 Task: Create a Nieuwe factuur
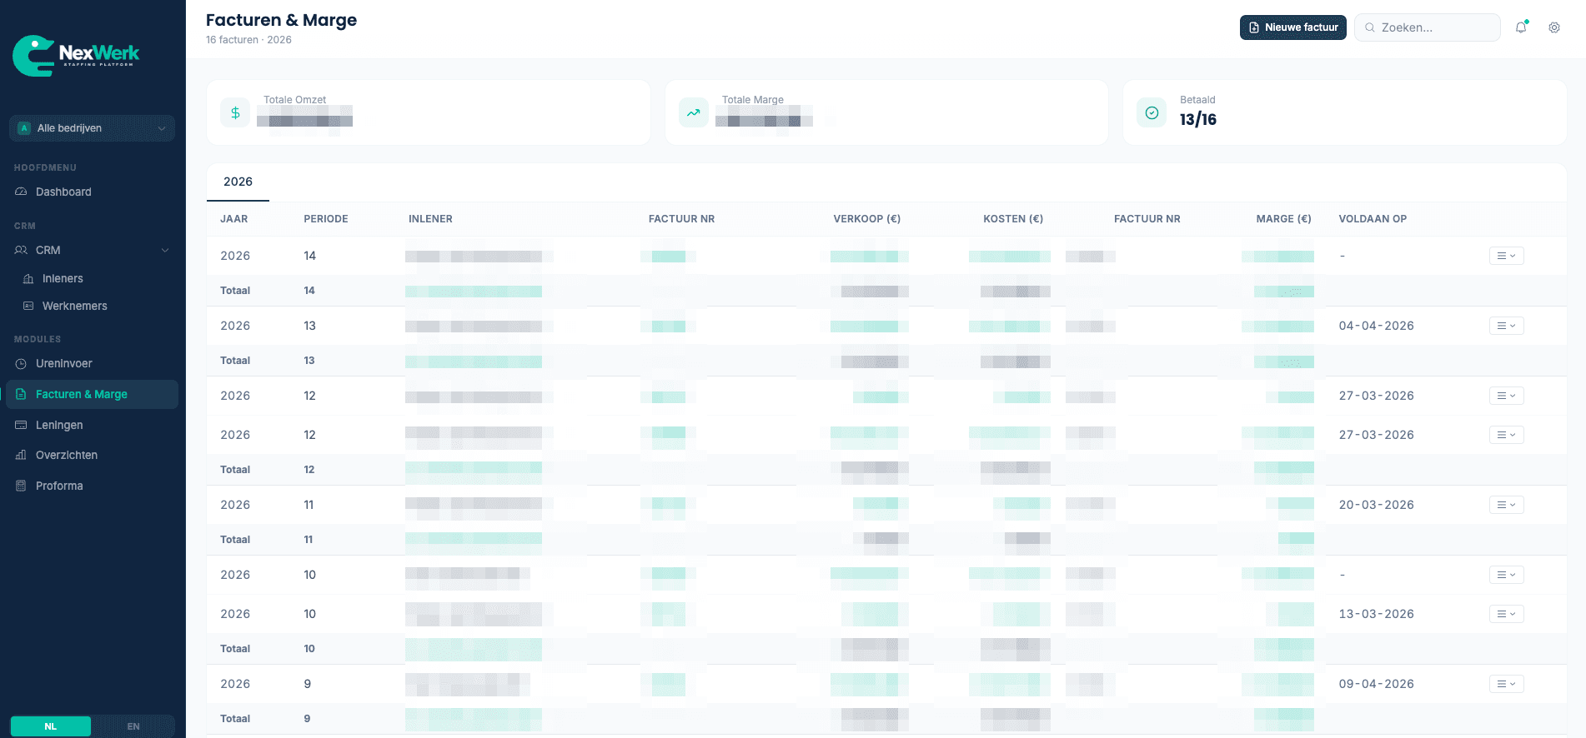pyautogui.click(x=1292, y=27)
